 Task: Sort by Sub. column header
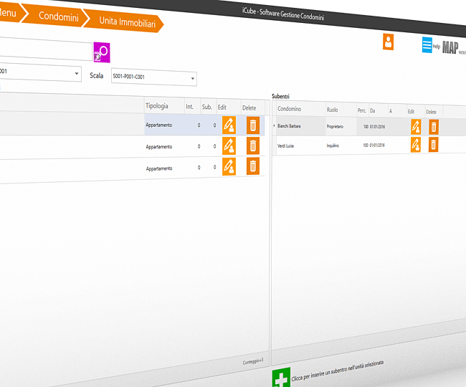[x=207, y=107]
